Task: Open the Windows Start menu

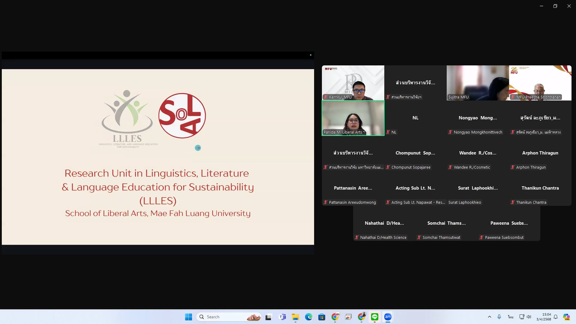Action: coord(188,317)
